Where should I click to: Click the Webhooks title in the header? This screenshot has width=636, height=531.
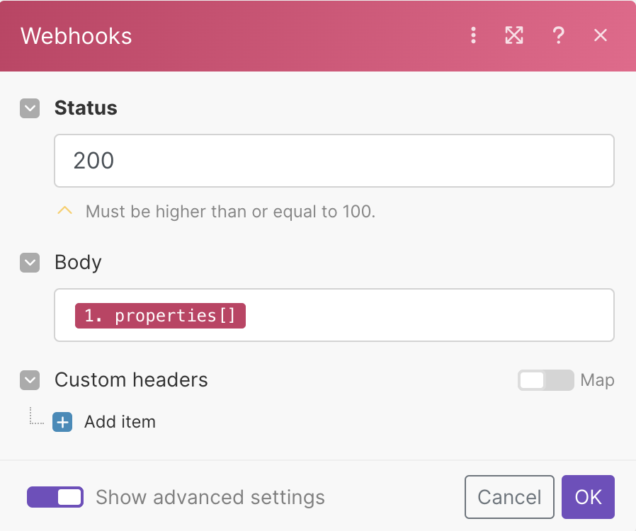point(76,36)
